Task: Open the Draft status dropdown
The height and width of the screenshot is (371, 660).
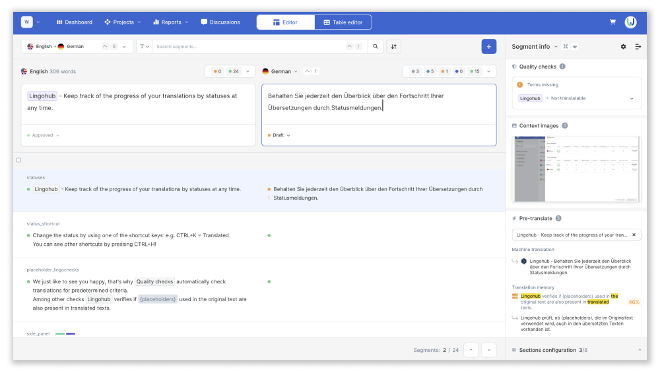Action: pos(279,135)
